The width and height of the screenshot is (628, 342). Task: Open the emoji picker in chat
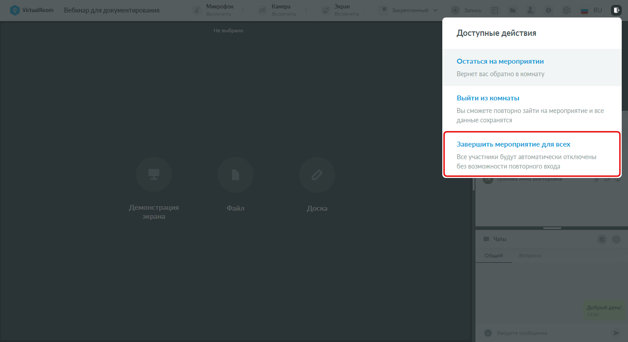tap(488, 333)
